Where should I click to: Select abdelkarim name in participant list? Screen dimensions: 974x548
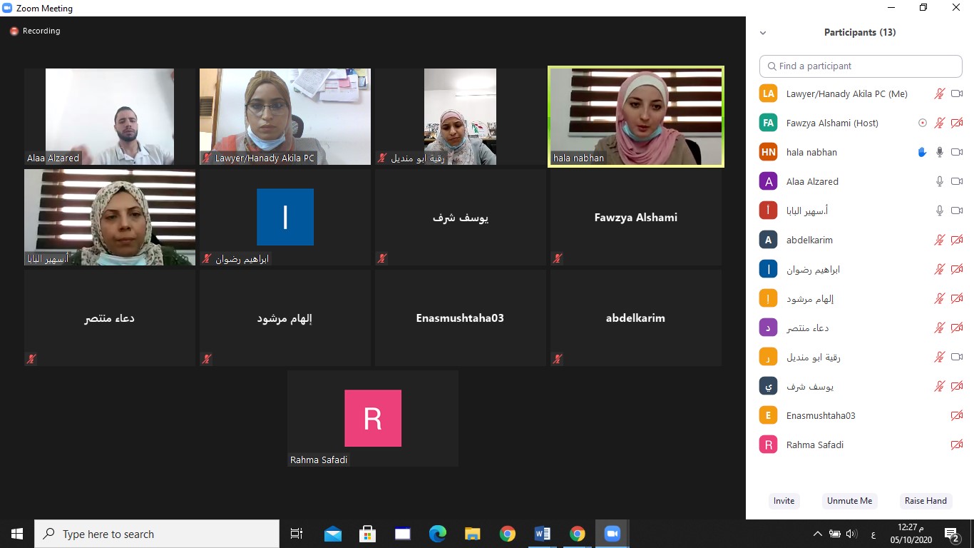click(809, 240)
